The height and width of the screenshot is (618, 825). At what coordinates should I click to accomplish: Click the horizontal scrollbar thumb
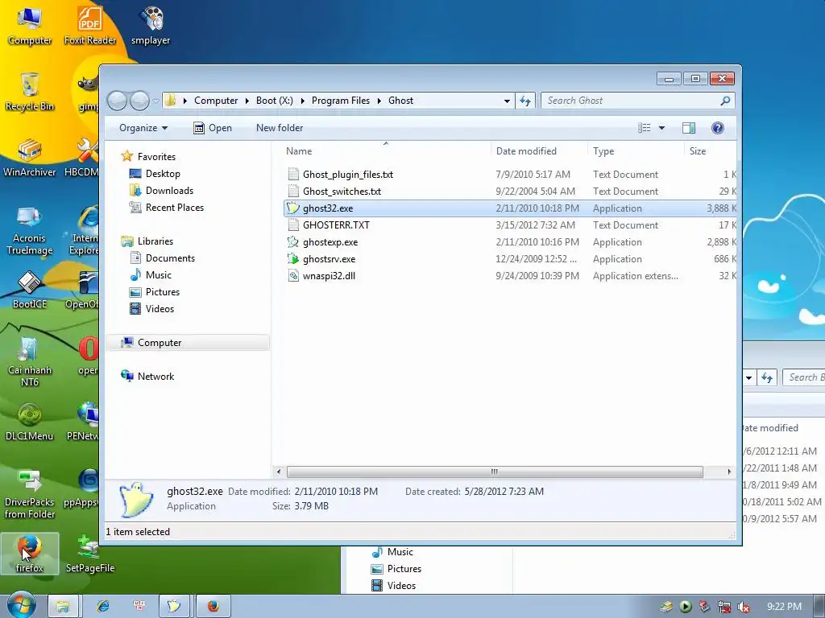tap(495, 472)
